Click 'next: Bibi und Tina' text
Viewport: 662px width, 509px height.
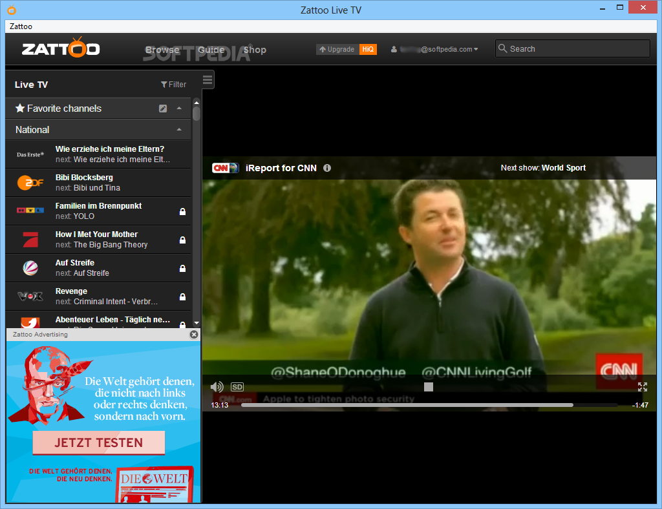click(88, 188)
